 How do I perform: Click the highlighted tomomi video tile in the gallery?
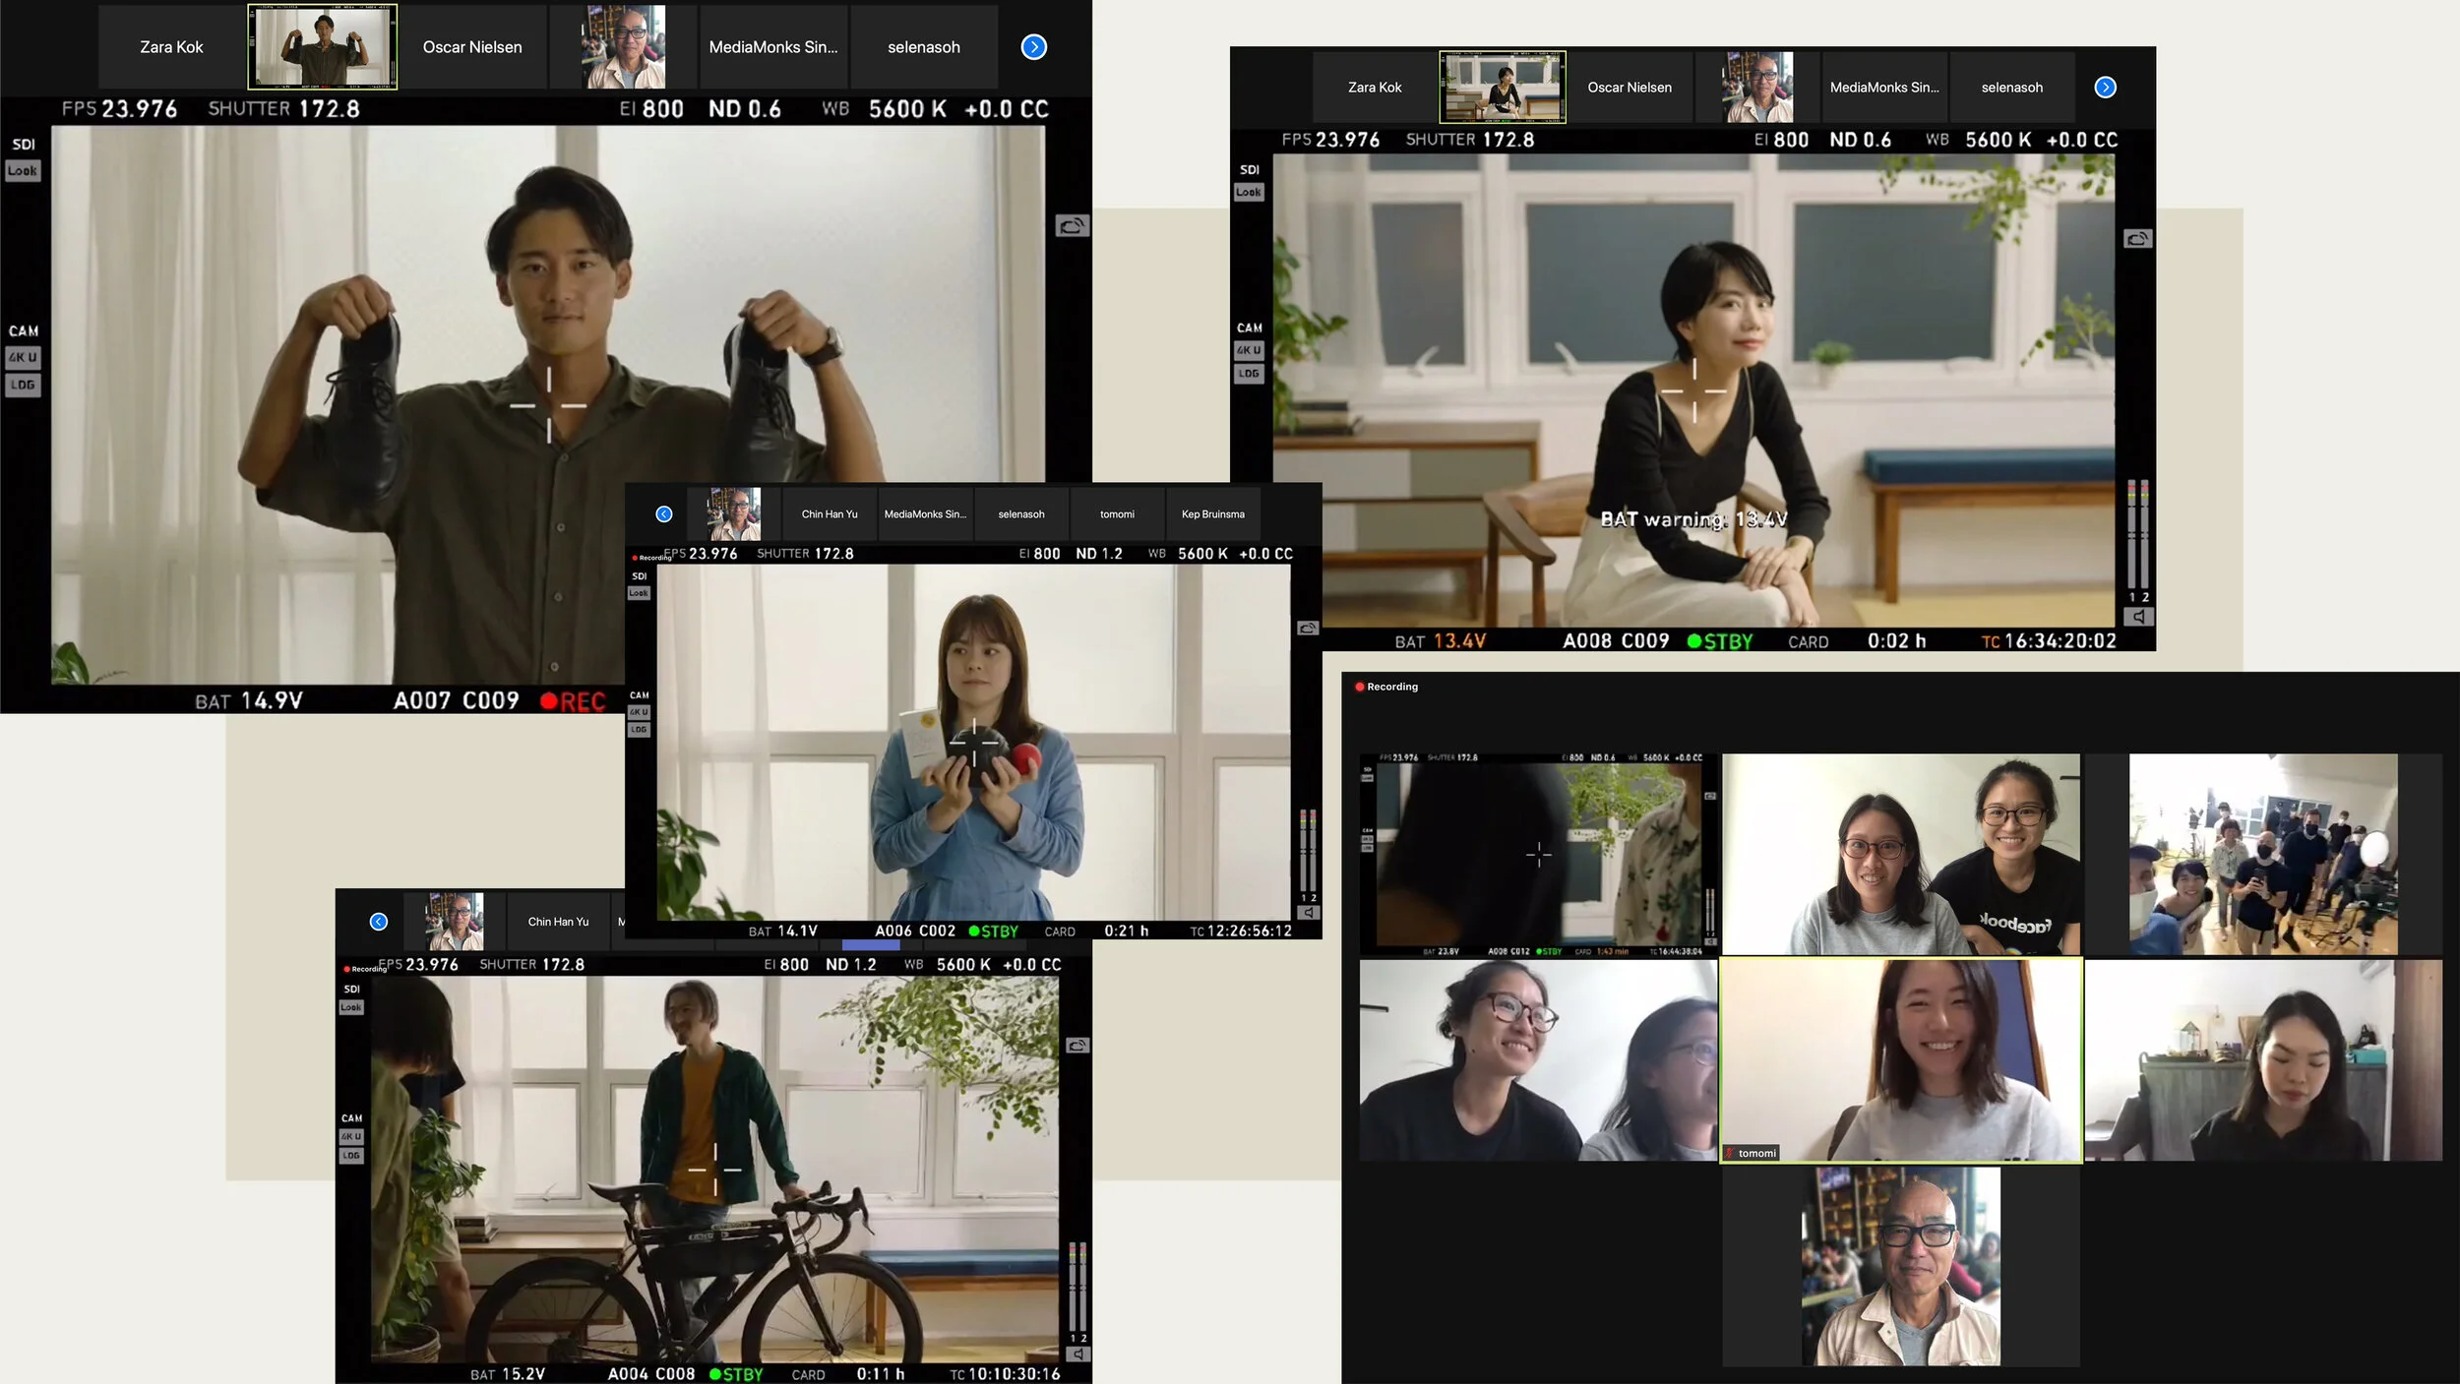pos(1901,1060)
